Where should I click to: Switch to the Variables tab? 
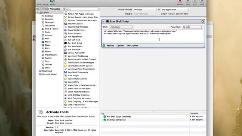[x=55, y=9]
